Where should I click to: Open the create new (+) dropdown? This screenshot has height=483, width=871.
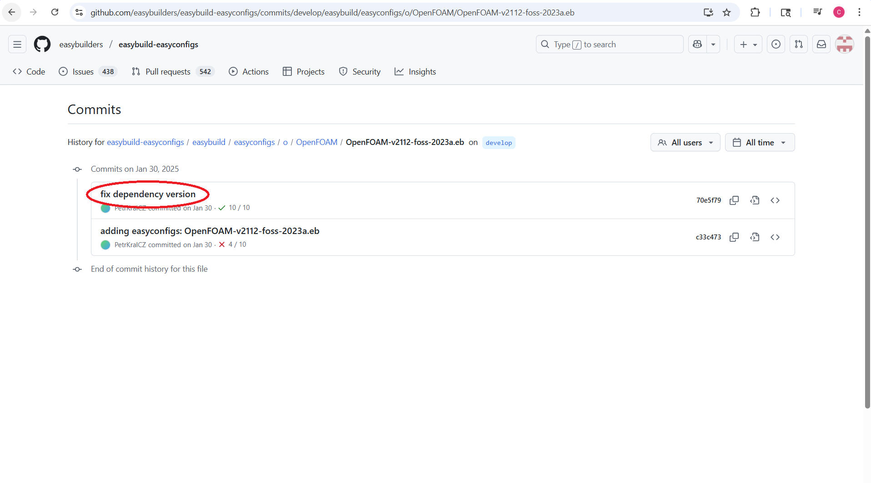click(x=748, y=44)
